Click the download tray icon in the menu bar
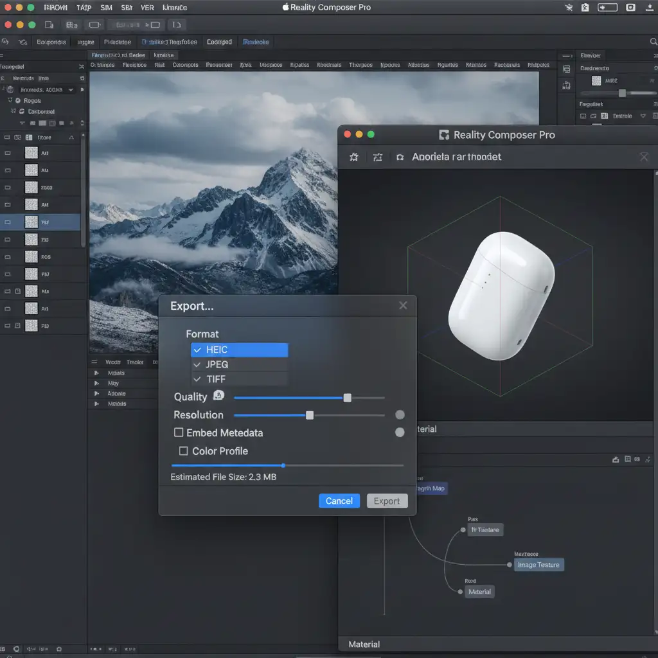 648,8
